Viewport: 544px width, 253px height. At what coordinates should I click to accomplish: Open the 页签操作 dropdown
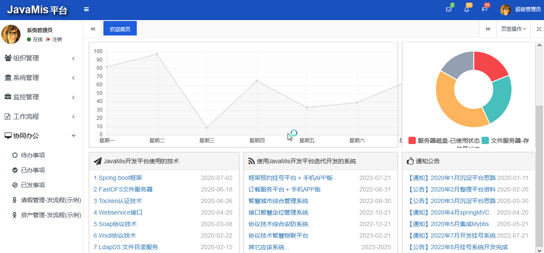513,29
